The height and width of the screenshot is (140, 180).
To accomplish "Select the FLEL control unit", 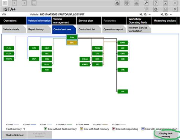I will click(x=9, y=48).
